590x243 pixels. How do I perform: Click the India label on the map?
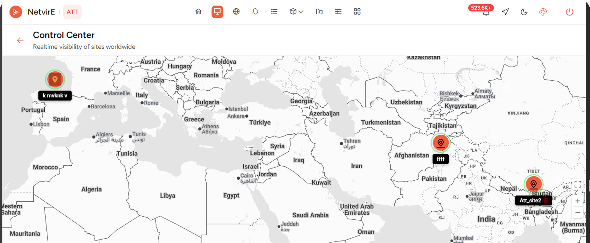tap(486, 219)
